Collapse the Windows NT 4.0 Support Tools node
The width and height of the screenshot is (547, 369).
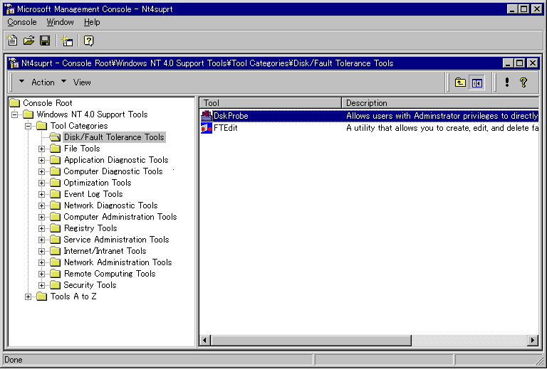(x=14, y=114)
